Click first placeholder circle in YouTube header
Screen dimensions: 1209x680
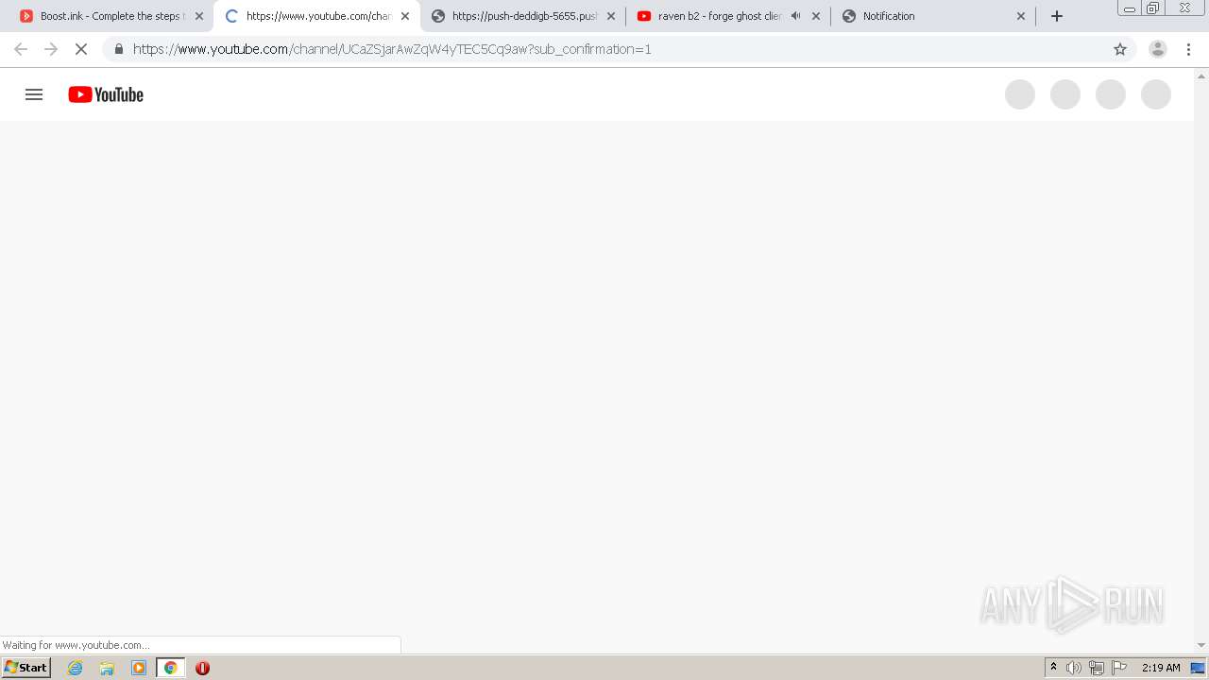(x=1020, y=94)
